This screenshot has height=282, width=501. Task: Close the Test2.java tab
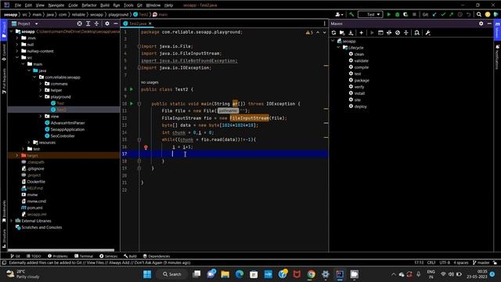pos(150,23)
